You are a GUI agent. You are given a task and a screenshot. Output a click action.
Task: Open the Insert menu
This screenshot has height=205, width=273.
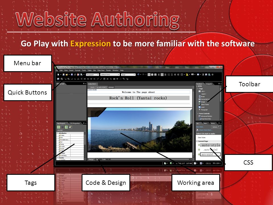point(71,70)
